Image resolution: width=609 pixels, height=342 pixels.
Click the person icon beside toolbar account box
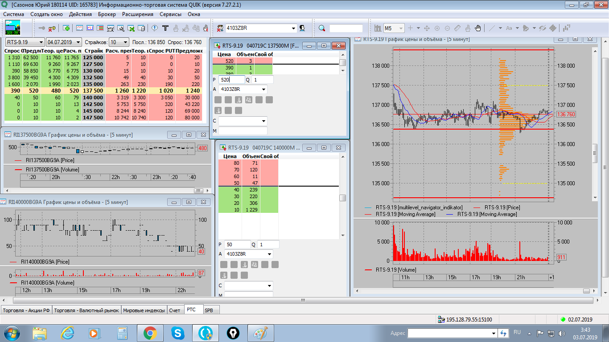tap(302, 28)
